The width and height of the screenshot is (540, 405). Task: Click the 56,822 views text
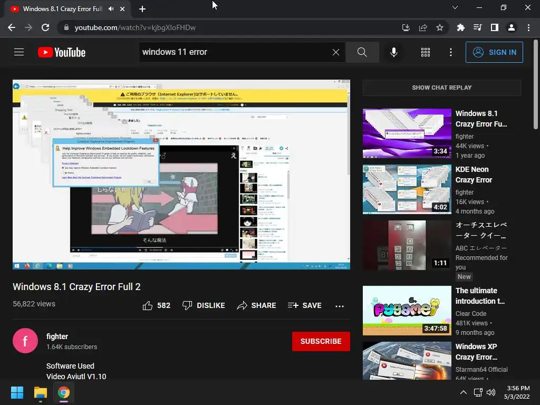(34, 304)
